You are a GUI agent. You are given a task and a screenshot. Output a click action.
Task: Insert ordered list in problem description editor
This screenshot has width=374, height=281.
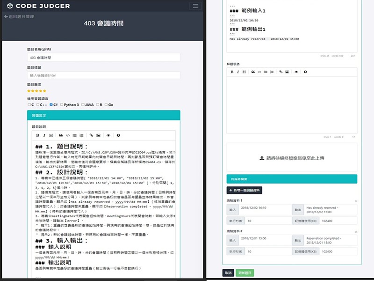point(81,135)
